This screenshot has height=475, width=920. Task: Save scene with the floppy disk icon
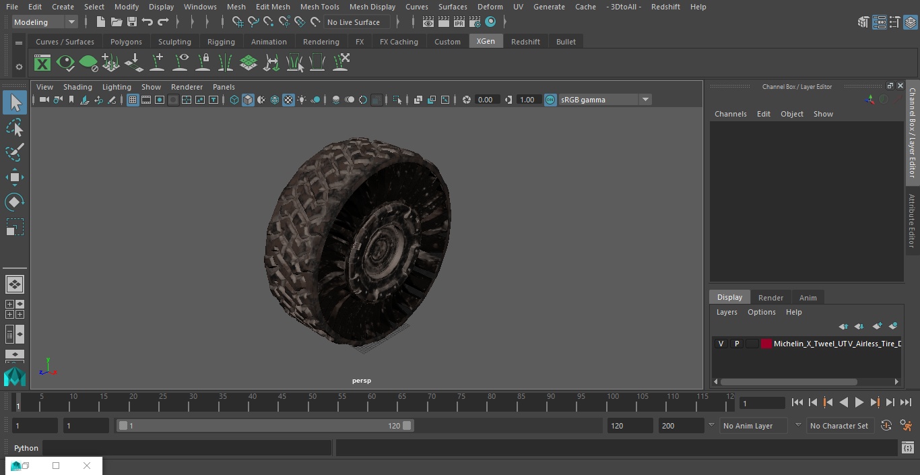pos(131,22)
